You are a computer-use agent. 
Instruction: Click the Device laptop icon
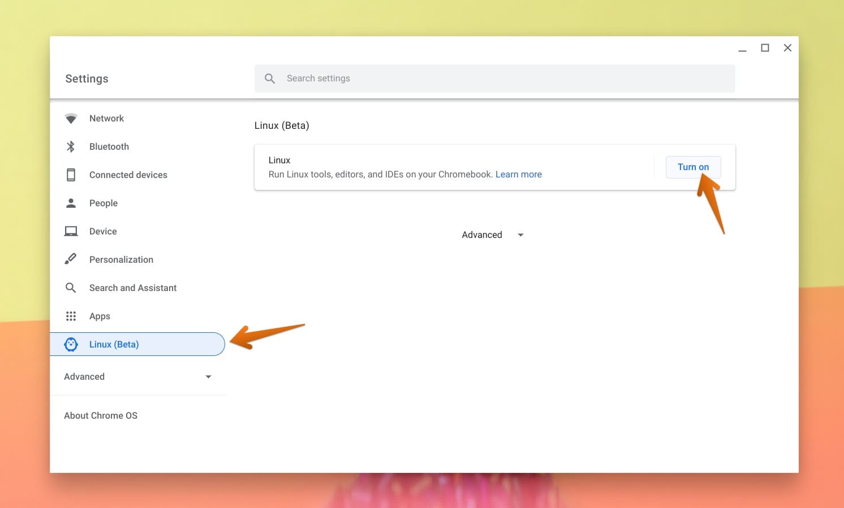point(71,231)
